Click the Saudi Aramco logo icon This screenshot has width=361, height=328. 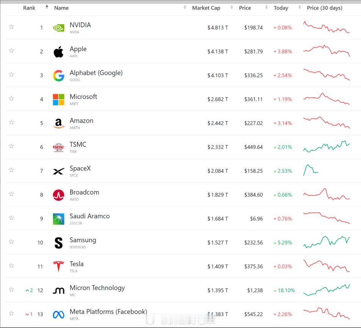point(58,219)
